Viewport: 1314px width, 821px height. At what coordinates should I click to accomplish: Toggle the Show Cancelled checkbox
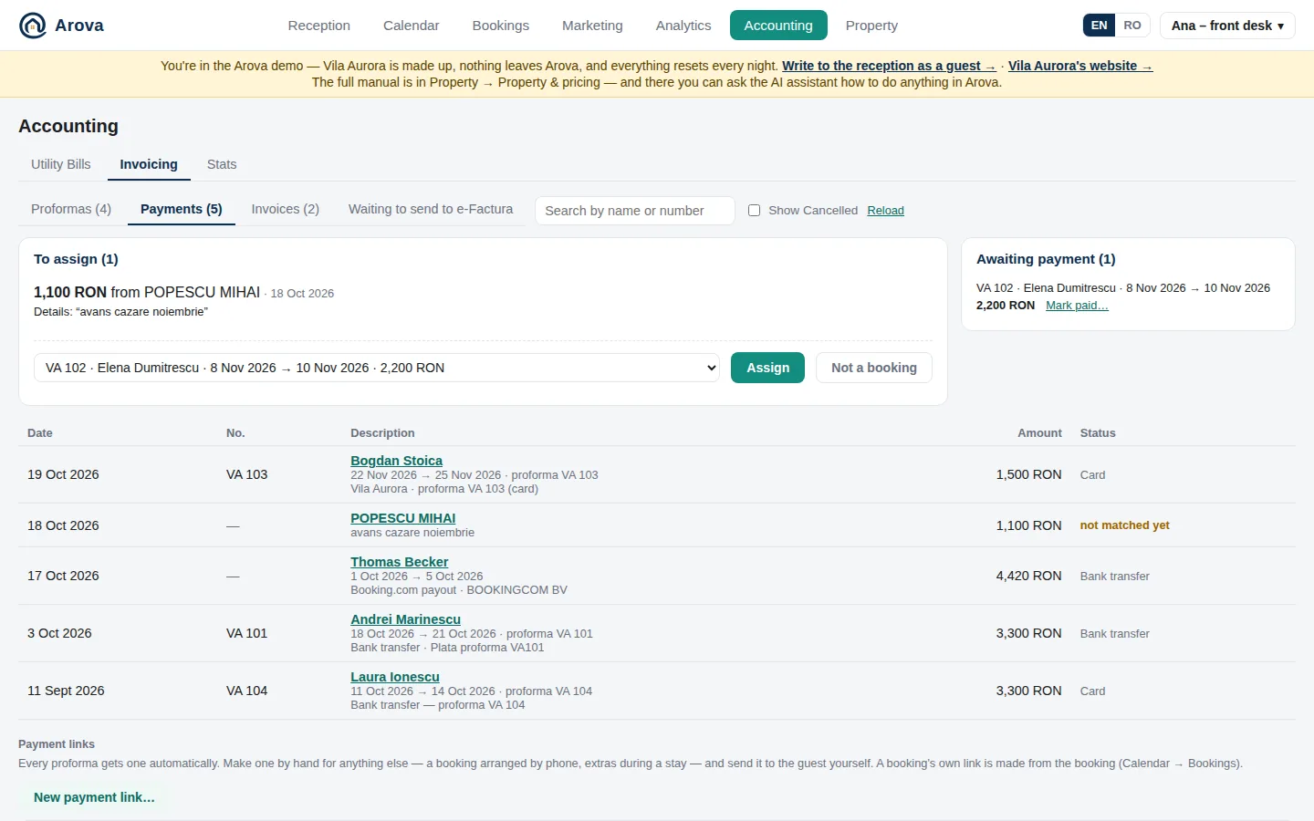click(754, 211)
